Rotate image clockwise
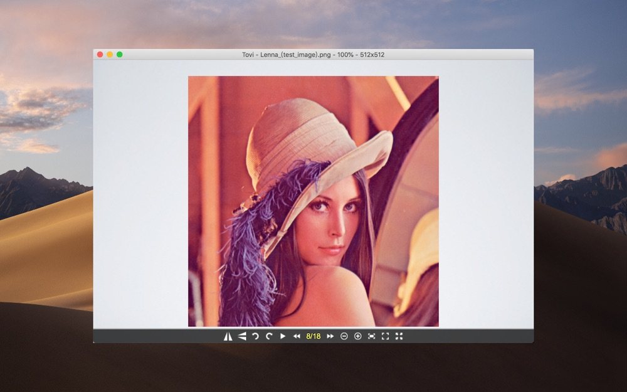The height and width of the screenshot is (392, 627). tap(269, 336)
